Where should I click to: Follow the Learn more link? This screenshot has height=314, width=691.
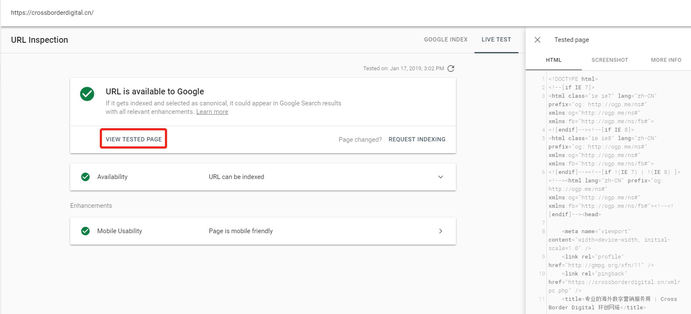coord(212,112)
